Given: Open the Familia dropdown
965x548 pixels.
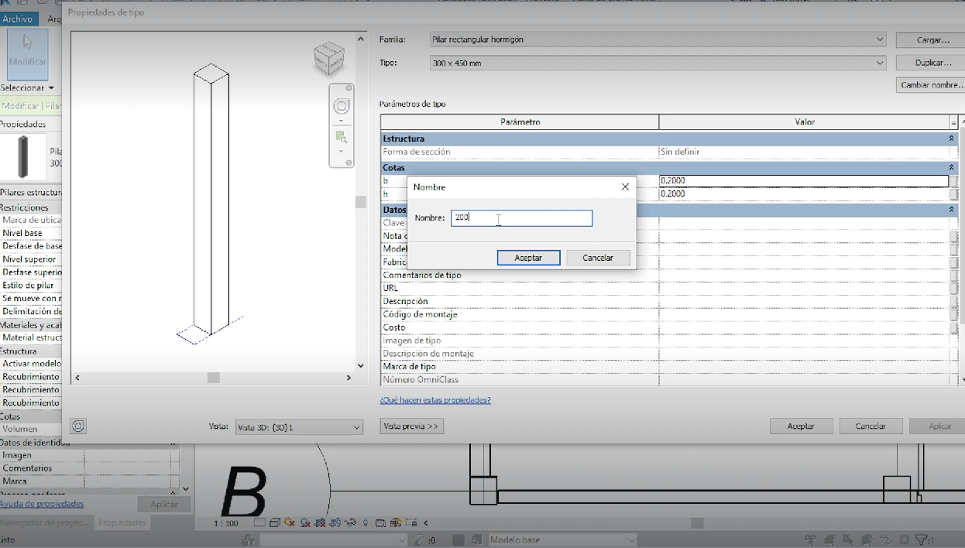Looking at the screenshot, I should tap(658, 39).
